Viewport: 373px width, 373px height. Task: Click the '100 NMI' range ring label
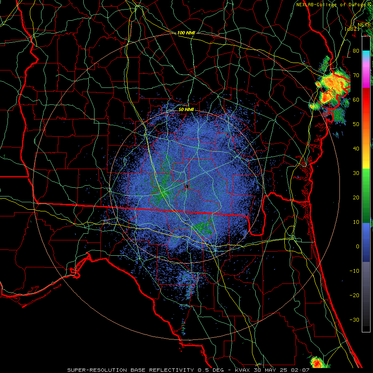tap(186, 33)
